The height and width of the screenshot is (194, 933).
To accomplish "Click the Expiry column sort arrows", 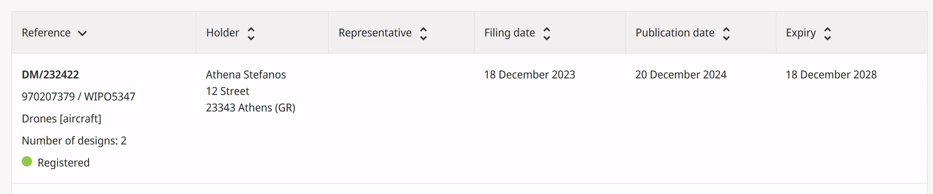I will (x=828, y=34).
